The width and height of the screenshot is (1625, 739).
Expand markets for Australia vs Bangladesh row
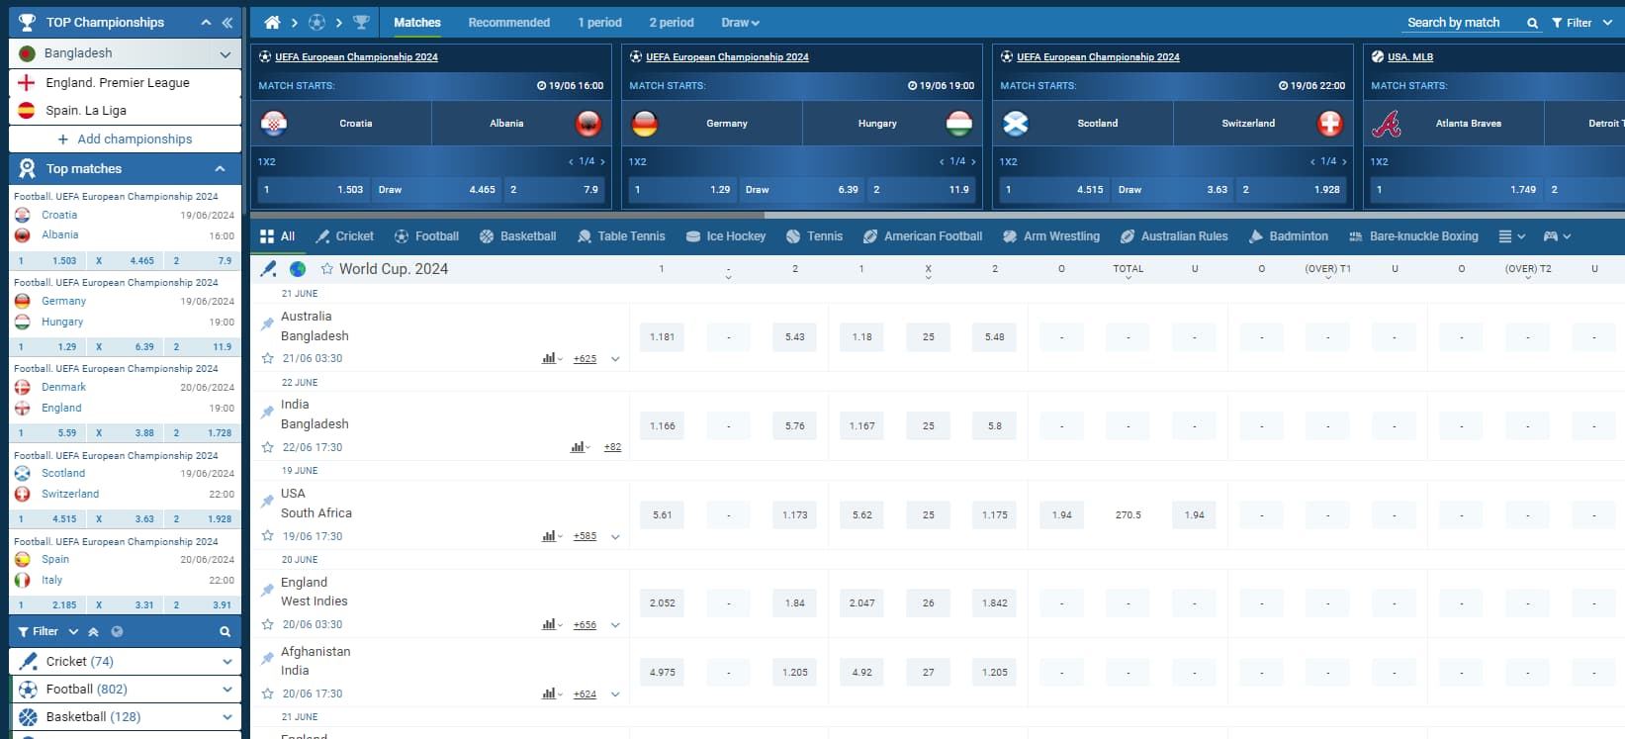click(x=615, y=359)
